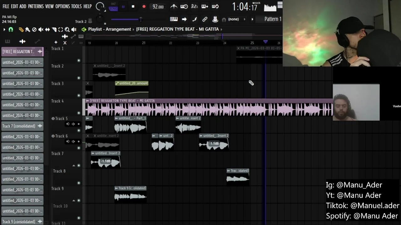This screenshot has height=225, width=401.
Task: Click the note/clip grouping knob icon
Action: (x=215, y=19)
